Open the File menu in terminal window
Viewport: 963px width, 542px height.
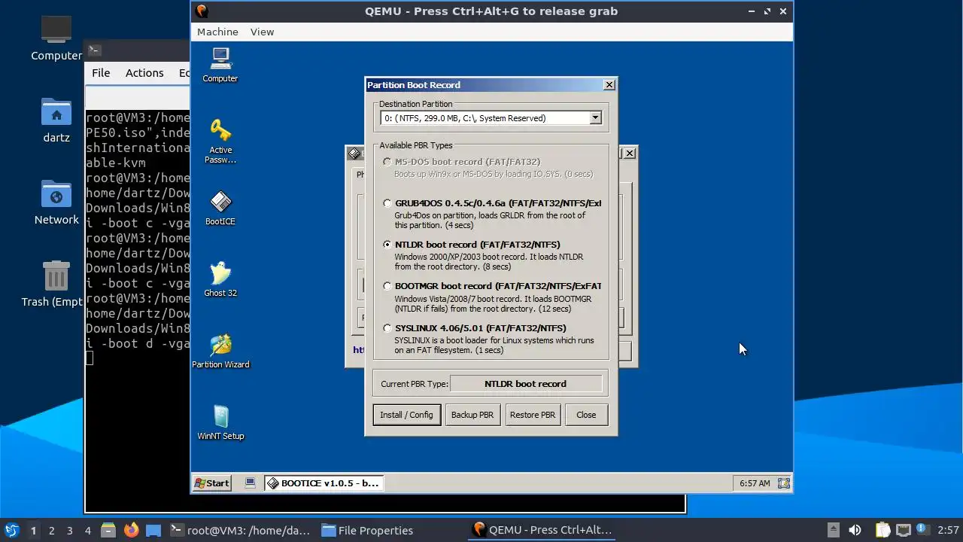pyautogui.click(x=101, y=73)
